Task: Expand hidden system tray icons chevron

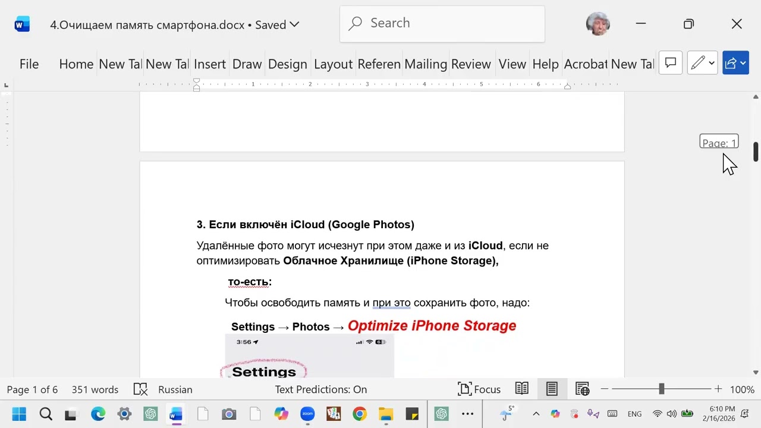Action: click(x=536, y=414)
